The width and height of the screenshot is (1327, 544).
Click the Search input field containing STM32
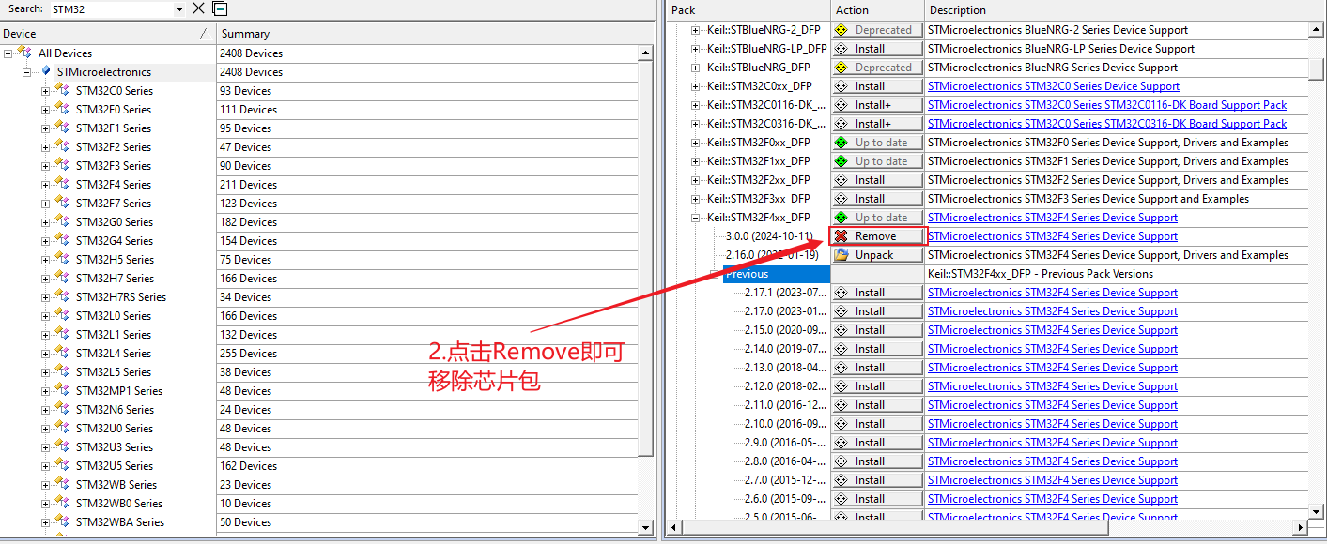[111, 9]
